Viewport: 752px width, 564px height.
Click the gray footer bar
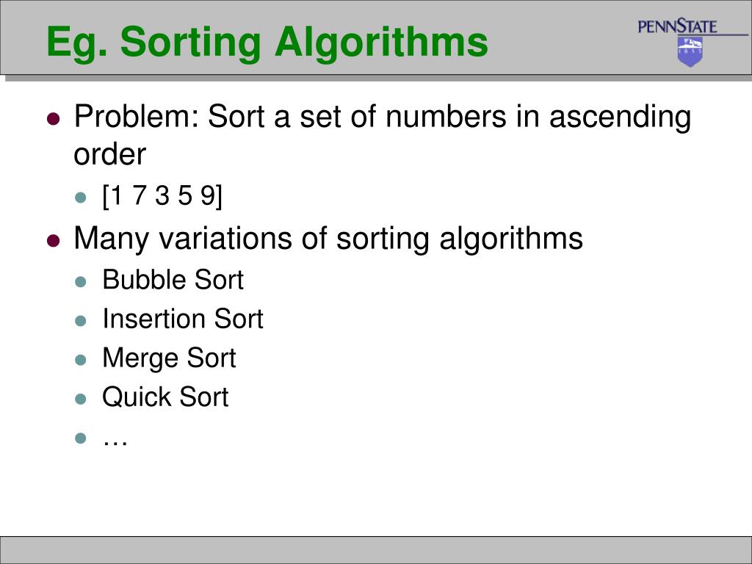coord(376,549)
